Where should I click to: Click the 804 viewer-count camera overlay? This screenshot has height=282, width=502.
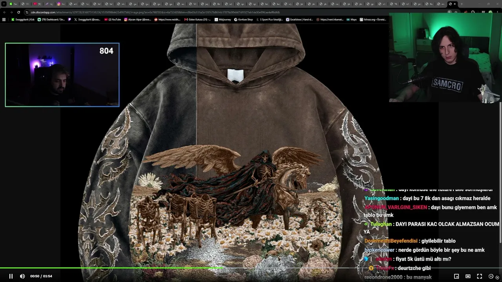click(62, 75)
